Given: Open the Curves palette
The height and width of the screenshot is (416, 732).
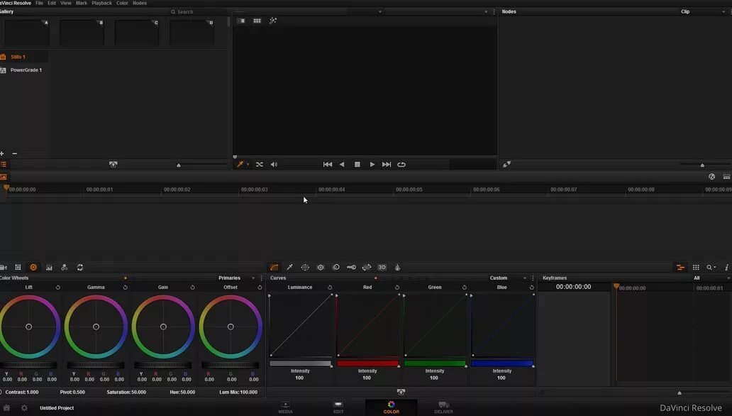Looking at the screenshot, I should click(x=274, y=268).
